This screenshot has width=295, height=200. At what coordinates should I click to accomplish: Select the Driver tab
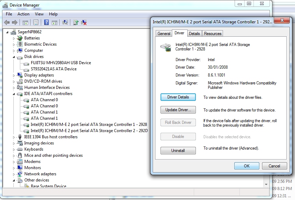click(179, 33)
